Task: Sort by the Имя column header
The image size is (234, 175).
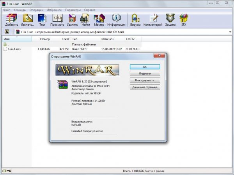Action: (17, 39)
